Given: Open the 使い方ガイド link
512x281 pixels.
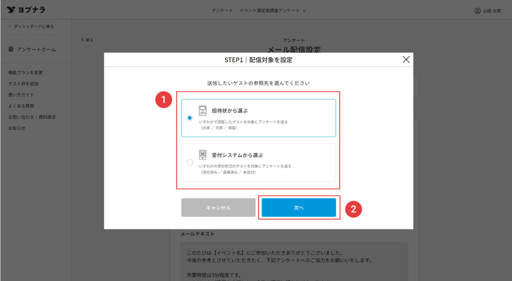Looking at the screenshot, I should tap(21, 94).
